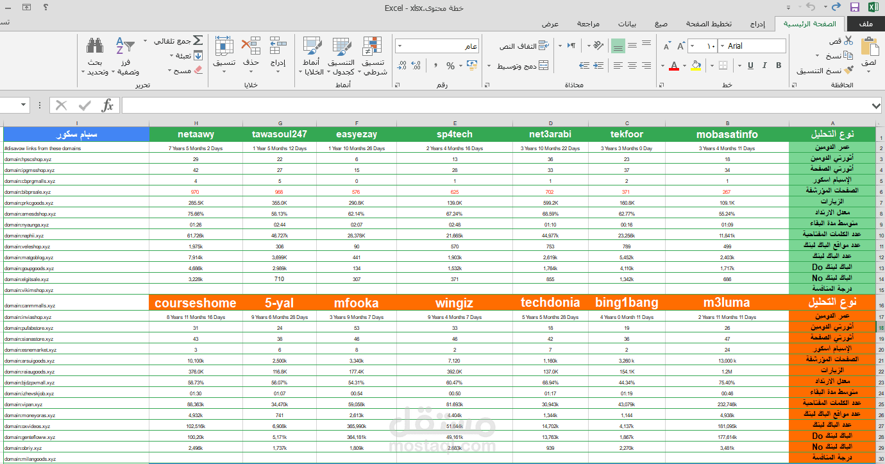Viewport: 885px width, 464px height.
Task: Click the Wrap Text icon
Action: 544,46
